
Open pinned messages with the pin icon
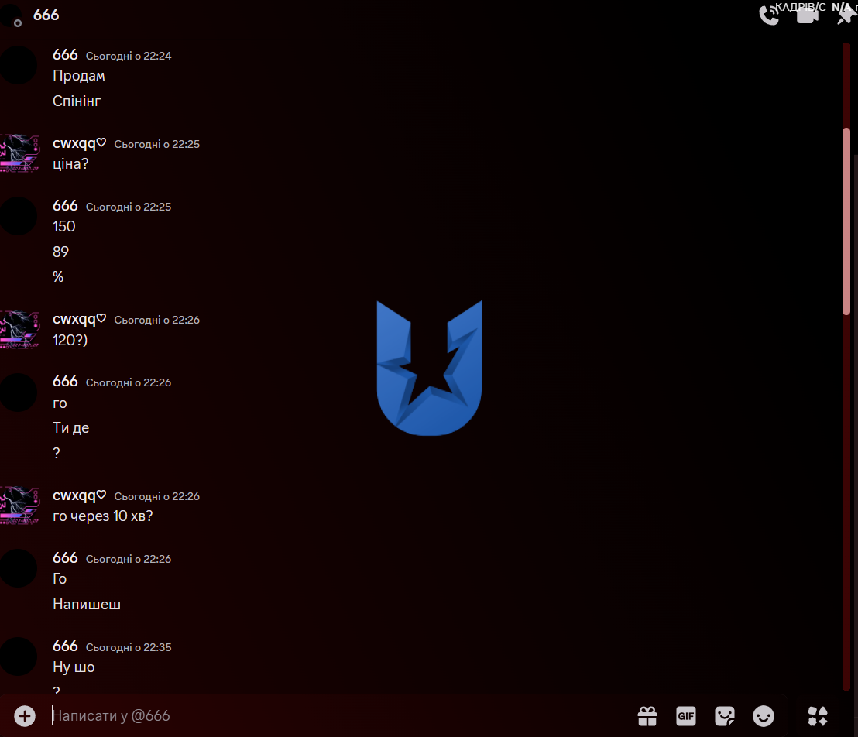(x=846, y=15)
